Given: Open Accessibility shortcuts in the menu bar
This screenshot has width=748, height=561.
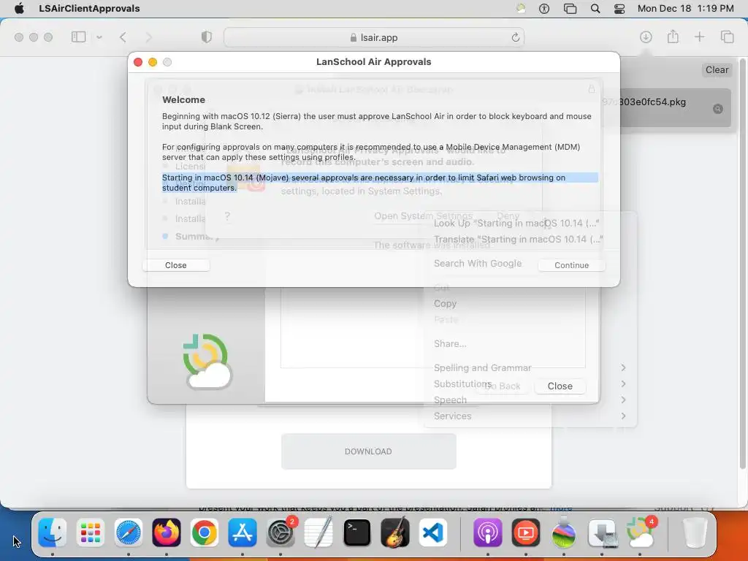Looking at the screenshot, I should tap(544, 8).
